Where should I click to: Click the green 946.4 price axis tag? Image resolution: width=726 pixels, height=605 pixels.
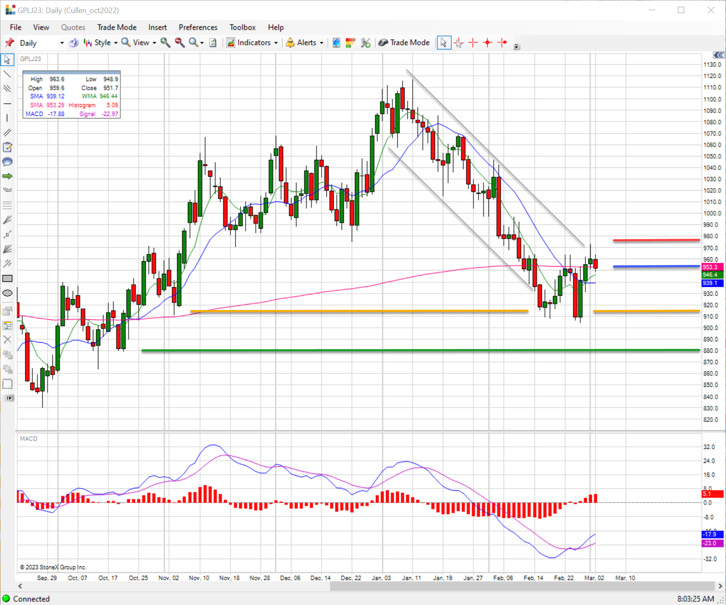712,275
